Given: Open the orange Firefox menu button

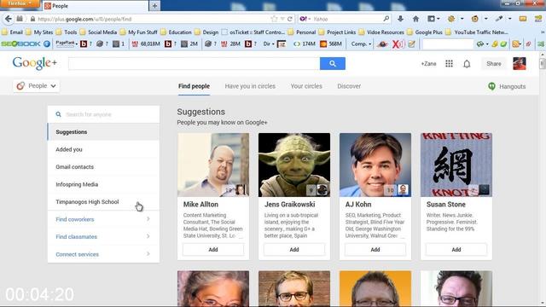Looking at the screenshot, I should click(20, 3).
